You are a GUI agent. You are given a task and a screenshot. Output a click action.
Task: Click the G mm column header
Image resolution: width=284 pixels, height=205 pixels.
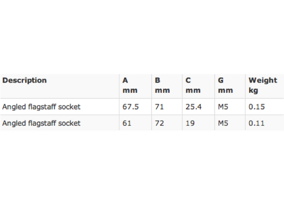225,85
